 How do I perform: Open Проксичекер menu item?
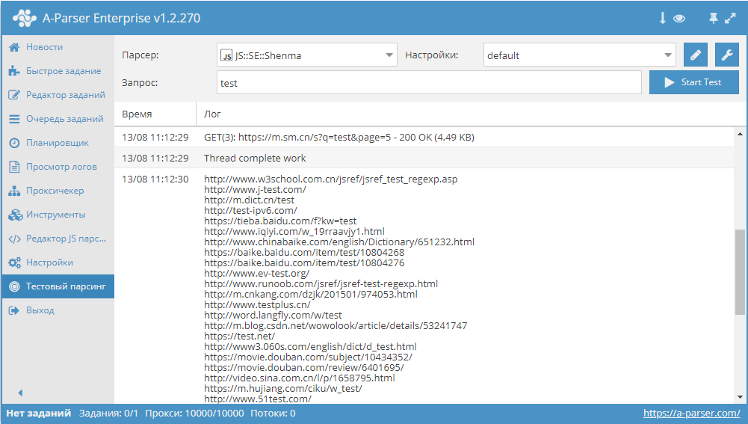pyautogui.click(x=58, y=191)
